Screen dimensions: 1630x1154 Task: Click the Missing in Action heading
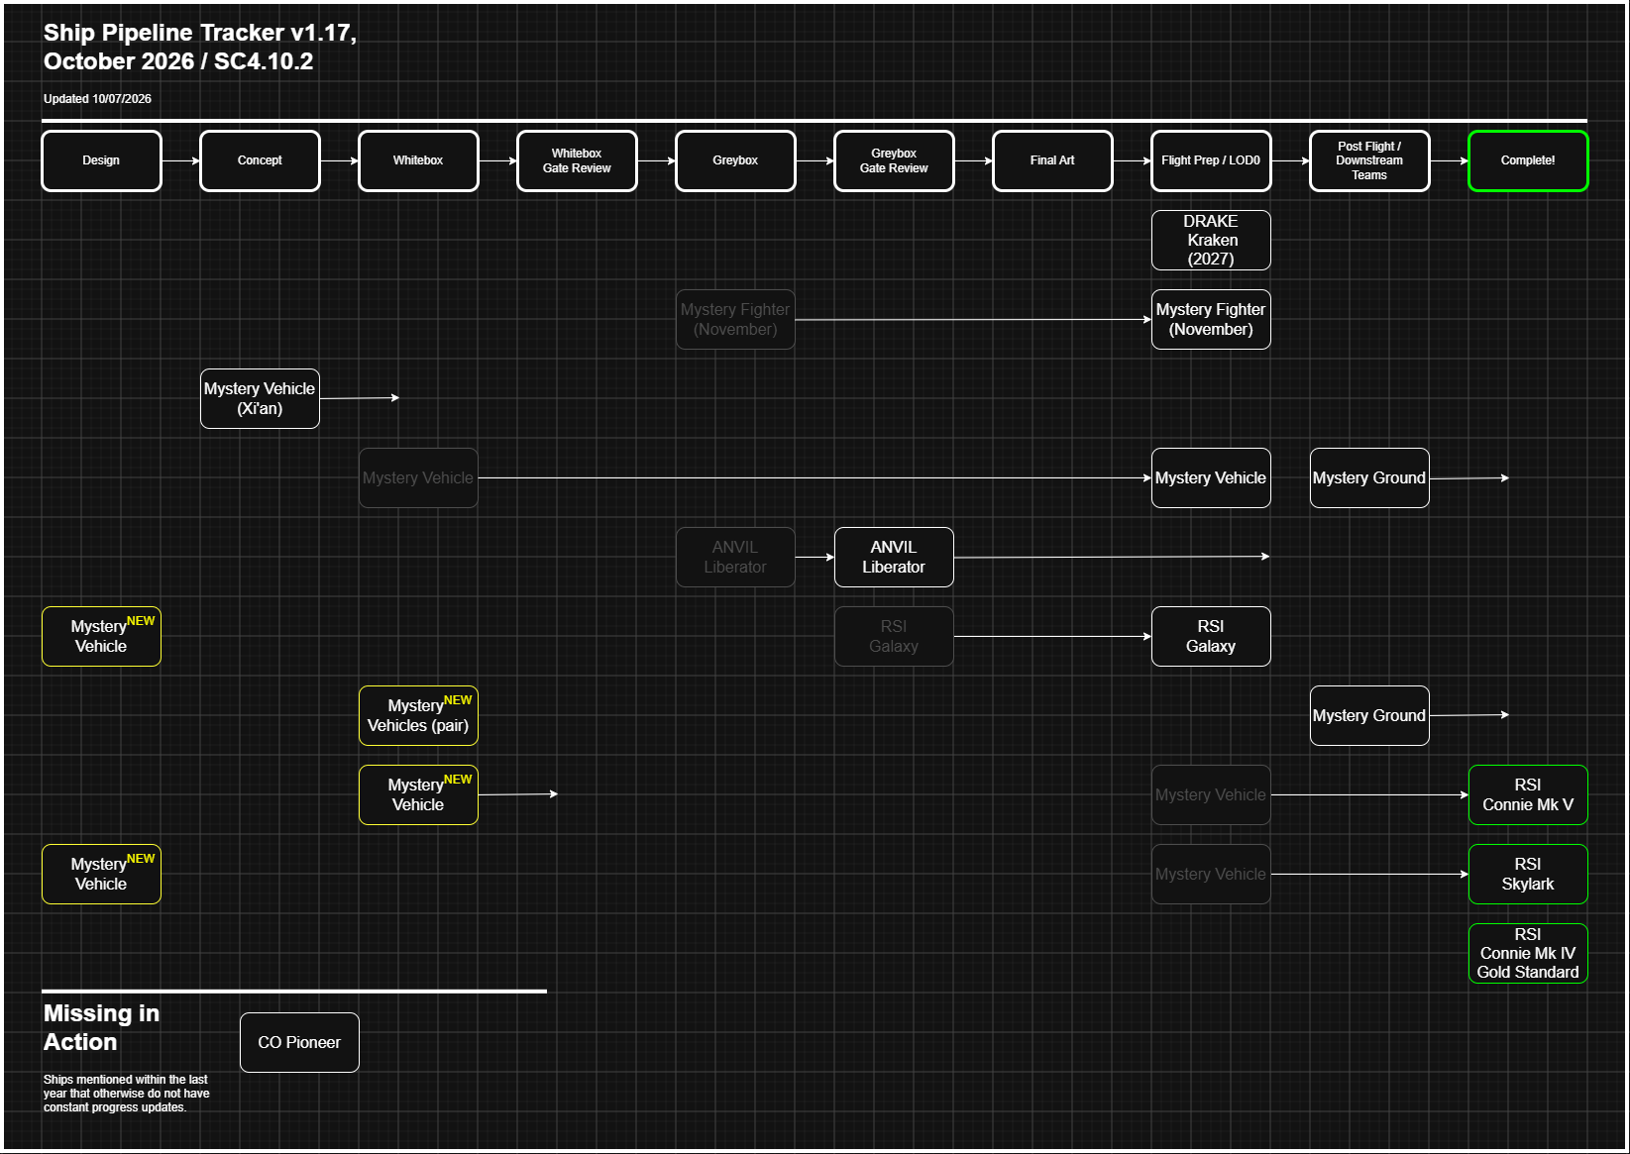coord(101,1027)
